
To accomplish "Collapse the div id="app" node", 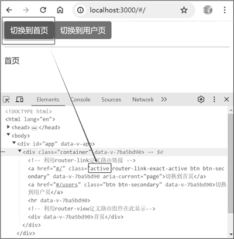I will (14, 143).
